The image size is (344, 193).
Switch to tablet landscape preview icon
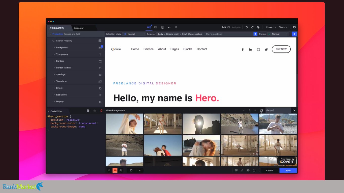click(156, 27)
